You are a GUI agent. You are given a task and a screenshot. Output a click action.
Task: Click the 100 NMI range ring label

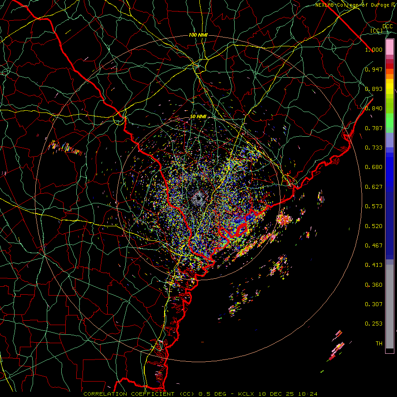click(x=198, y=35)
